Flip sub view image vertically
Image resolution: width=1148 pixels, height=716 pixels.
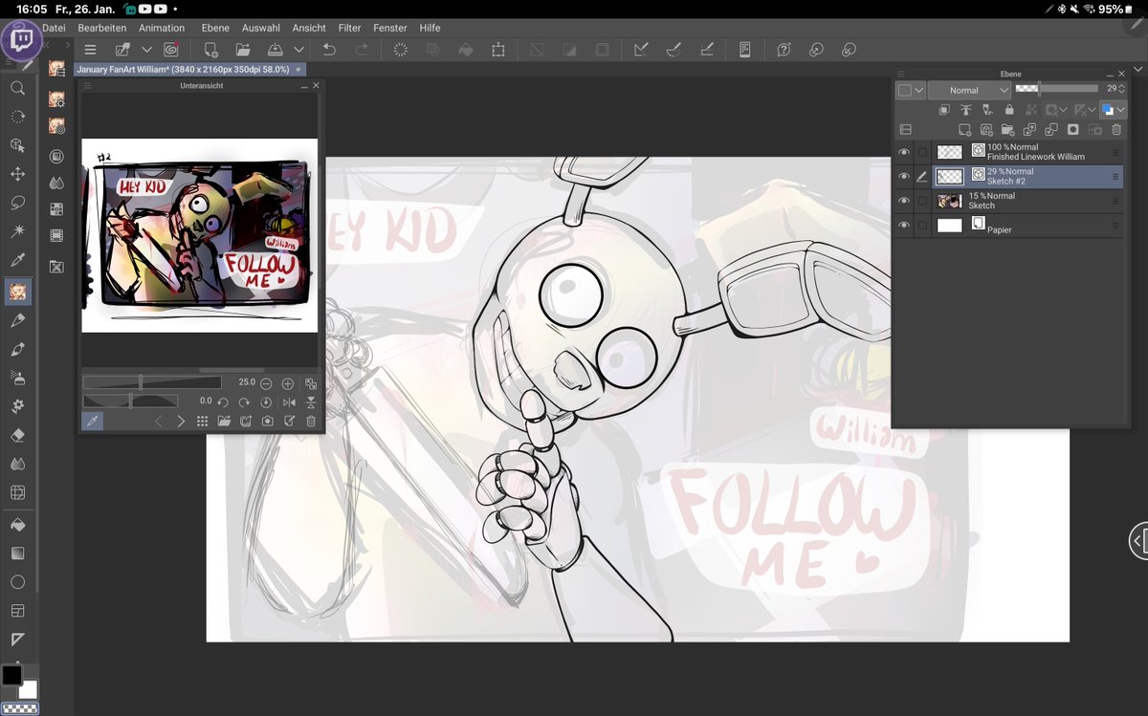[x=311, y=401]
